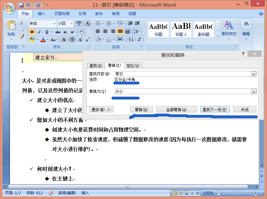Expand the 替换为 combo box dropdown
Viewport: 267px width, 199px height.
254,92
